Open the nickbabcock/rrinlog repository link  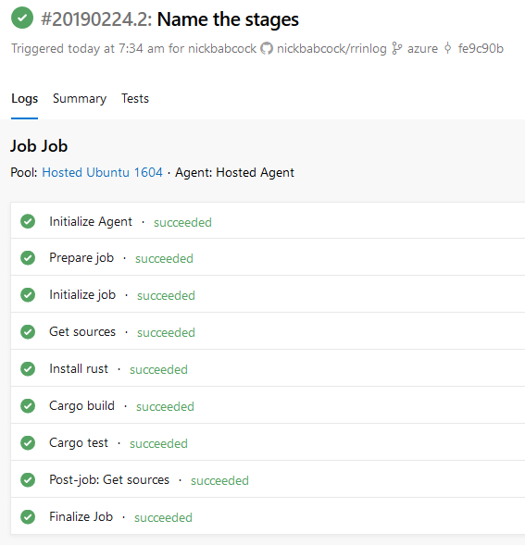pos(331,48)
